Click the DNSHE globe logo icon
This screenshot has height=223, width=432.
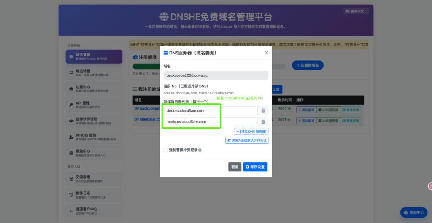[164, 17]
